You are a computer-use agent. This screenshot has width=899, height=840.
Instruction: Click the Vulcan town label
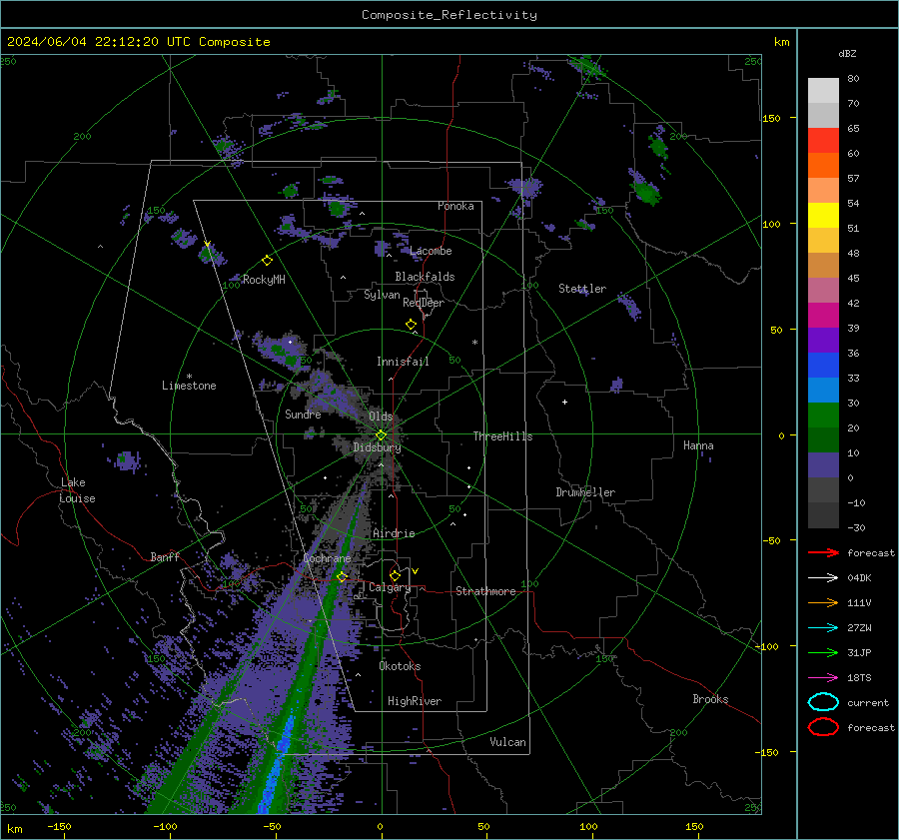[x=507, y=742]
